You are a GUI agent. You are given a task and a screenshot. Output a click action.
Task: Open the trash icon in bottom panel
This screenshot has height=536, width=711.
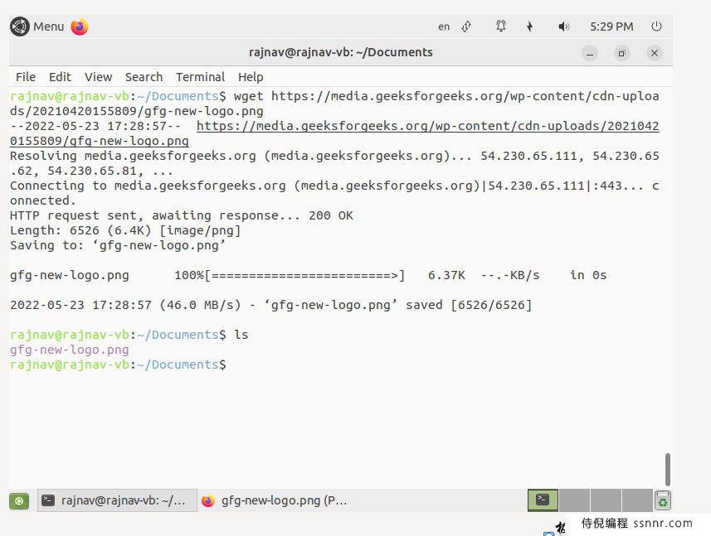click(663, 500)
